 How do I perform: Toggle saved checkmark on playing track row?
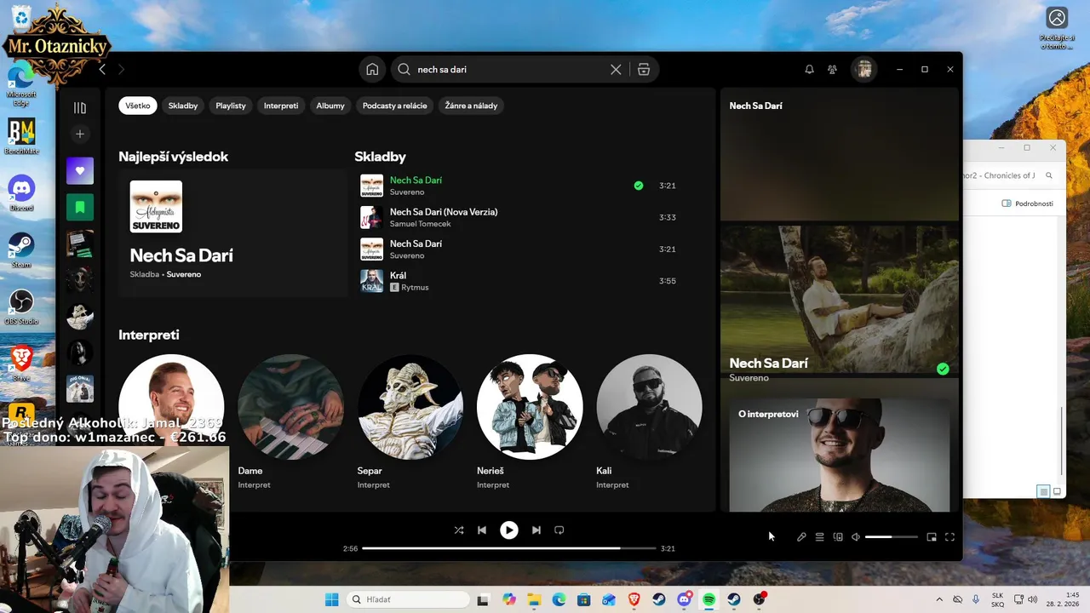click(639, 186)
